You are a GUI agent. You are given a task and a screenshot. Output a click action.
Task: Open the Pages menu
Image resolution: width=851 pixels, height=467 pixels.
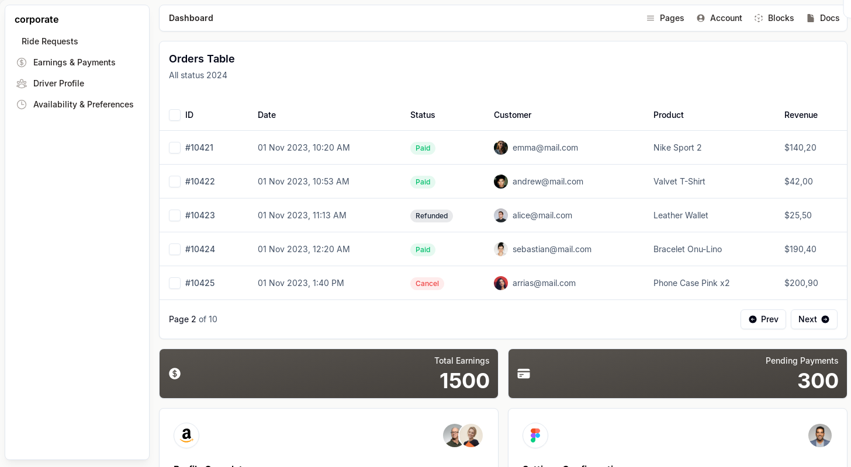(x=665, y=18)
